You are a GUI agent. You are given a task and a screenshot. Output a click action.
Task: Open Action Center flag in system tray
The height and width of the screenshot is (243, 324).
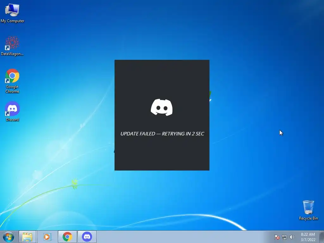(277, 237)
